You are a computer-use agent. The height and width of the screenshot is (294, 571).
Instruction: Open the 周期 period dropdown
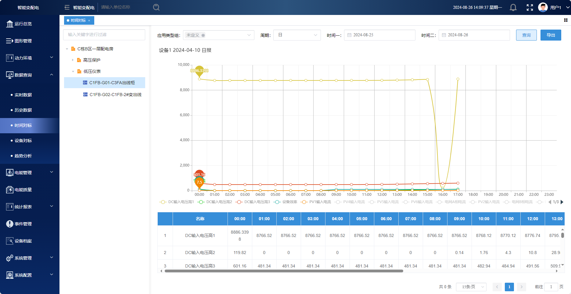click(x=297, y=35)
